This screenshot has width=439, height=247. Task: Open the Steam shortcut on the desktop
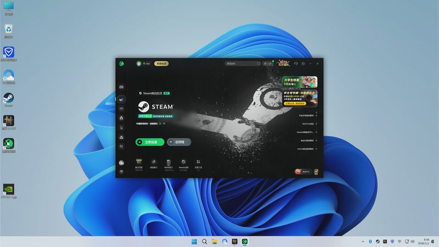tap(9, 100)
